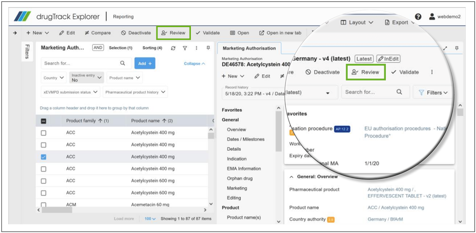The height and width of the screenshot is (233, 476).
Task: Open the record detail three-dot overflow menu
Action: (x=432, y=72)
